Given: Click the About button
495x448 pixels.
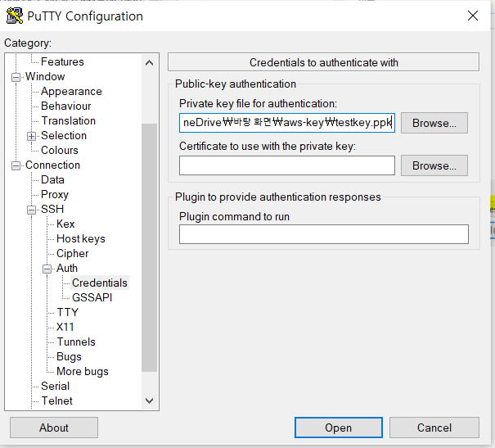Looking at the screenshot, I should (54, 428).
